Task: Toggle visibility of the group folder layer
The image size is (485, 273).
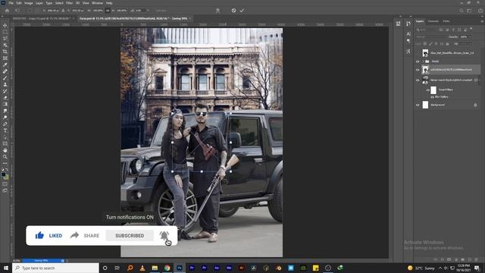Action: click(418, 61)
